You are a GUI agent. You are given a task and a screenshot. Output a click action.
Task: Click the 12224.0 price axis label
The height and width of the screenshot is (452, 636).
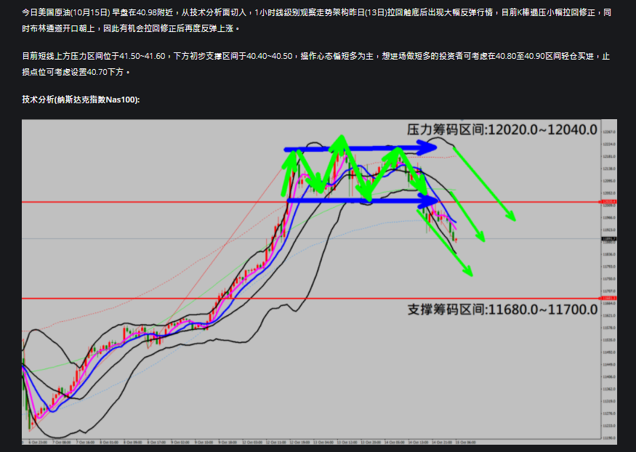(x=609, y=144)
